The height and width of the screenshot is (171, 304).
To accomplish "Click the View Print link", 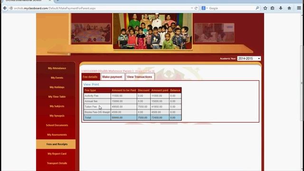I will coord(91,85).
